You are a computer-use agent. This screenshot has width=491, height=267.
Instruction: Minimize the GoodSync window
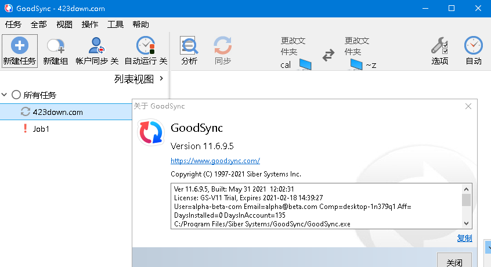tap(425, 9)
